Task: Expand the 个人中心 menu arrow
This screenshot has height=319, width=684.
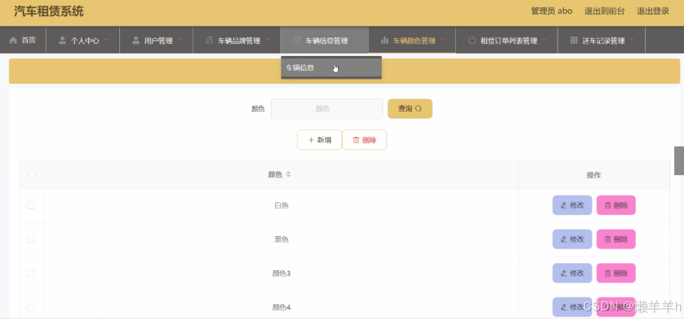Action: tap(107, 40)
